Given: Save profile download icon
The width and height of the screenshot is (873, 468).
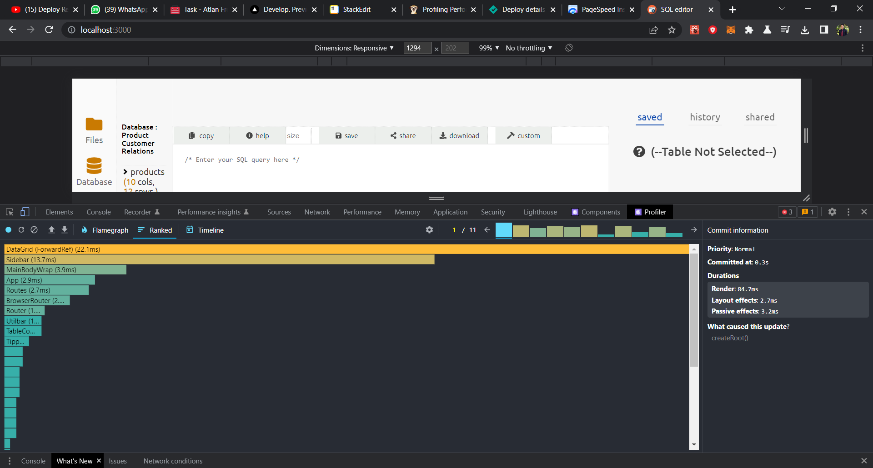Looking at the screenshot, I should (x=65, y=230).
